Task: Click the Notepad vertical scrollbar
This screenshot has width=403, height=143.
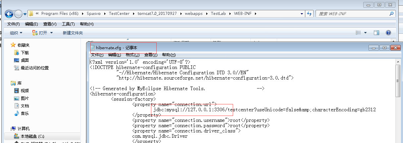Action: point(398,99)
